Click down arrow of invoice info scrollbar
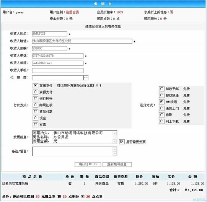The width and height of the screenshot is (207, 202). (115, 142)
